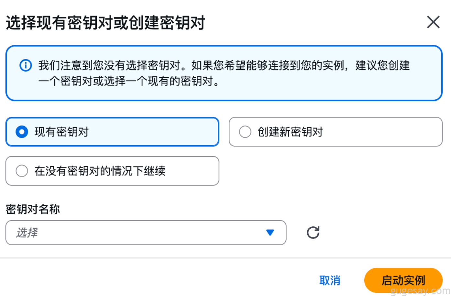Pick the 在没有密钥对的情况下继续 radio circle
This screenshot has height=296, width=451.
pos(22,171)
